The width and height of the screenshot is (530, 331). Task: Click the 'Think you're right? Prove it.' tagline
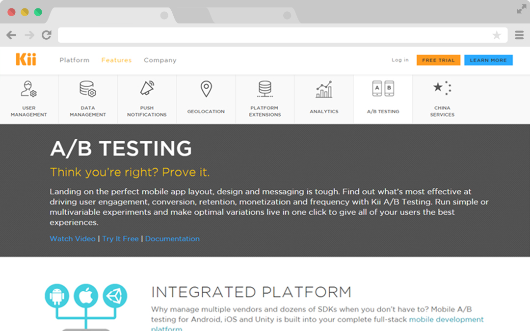click(130, 172)
